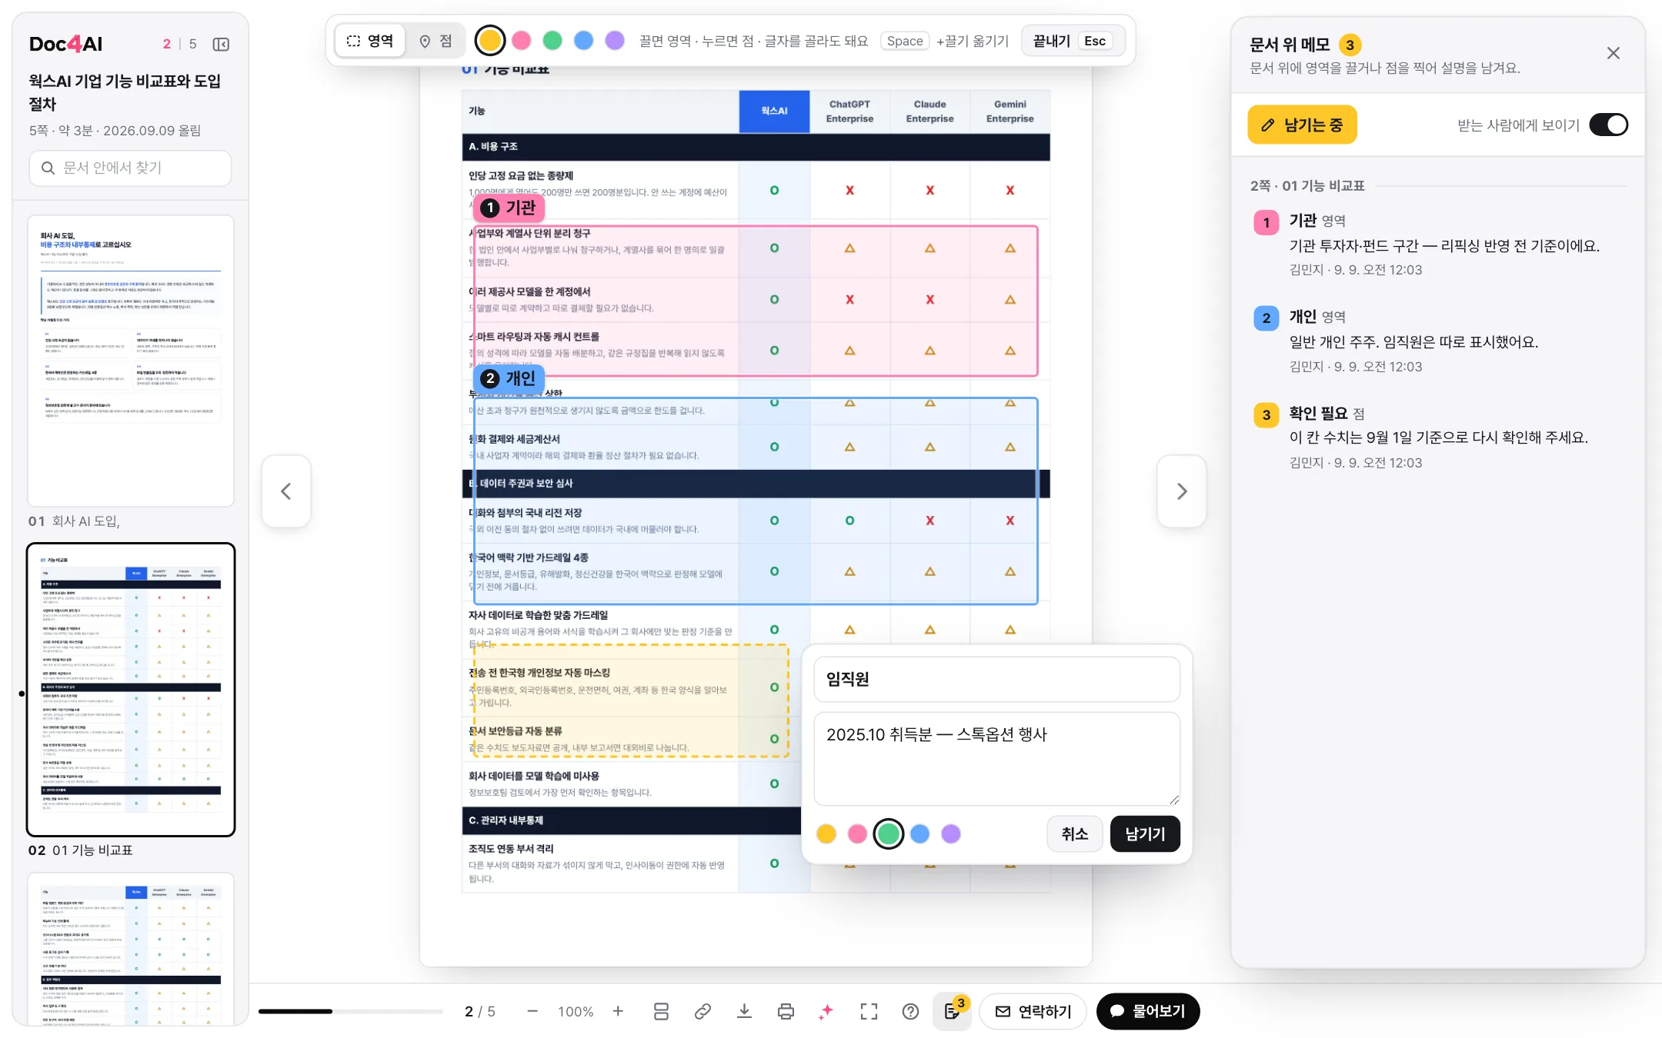1662x1038 pixels.
Task: Click the 기관 annotation label on the document
Action: pos(509,208)
